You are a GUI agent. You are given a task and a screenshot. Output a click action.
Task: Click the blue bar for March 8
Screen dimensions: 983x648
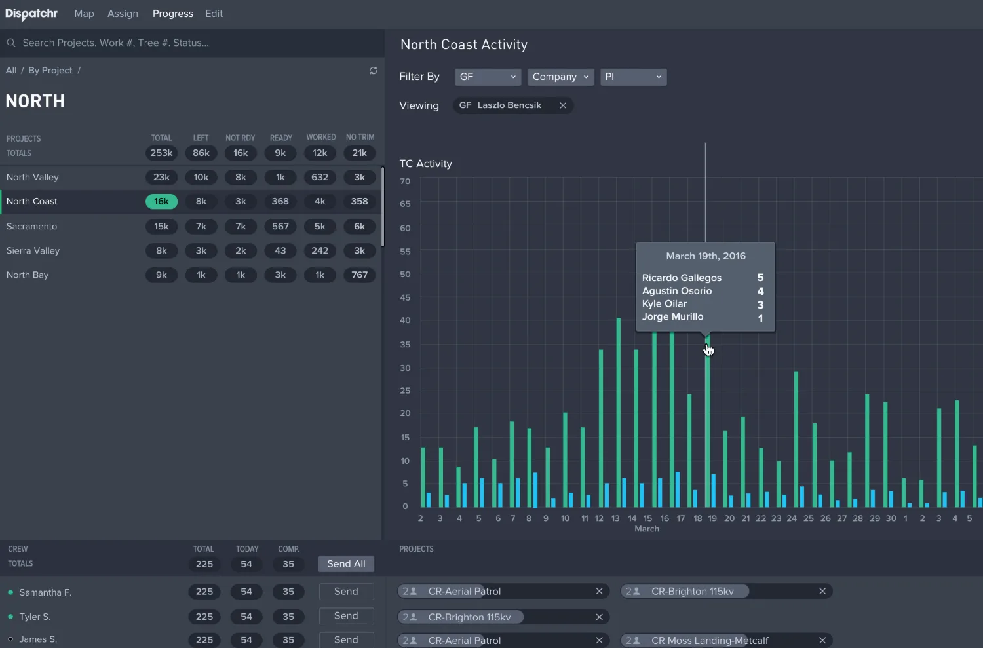535,490
